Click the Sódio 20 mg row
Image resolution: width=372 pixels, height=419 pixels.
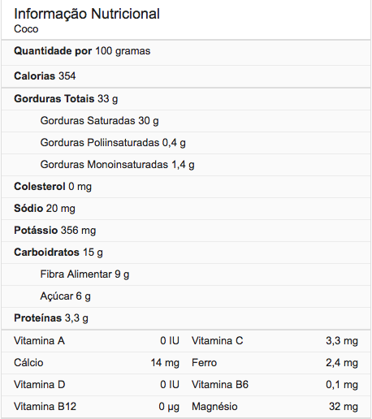pos(186,209)
